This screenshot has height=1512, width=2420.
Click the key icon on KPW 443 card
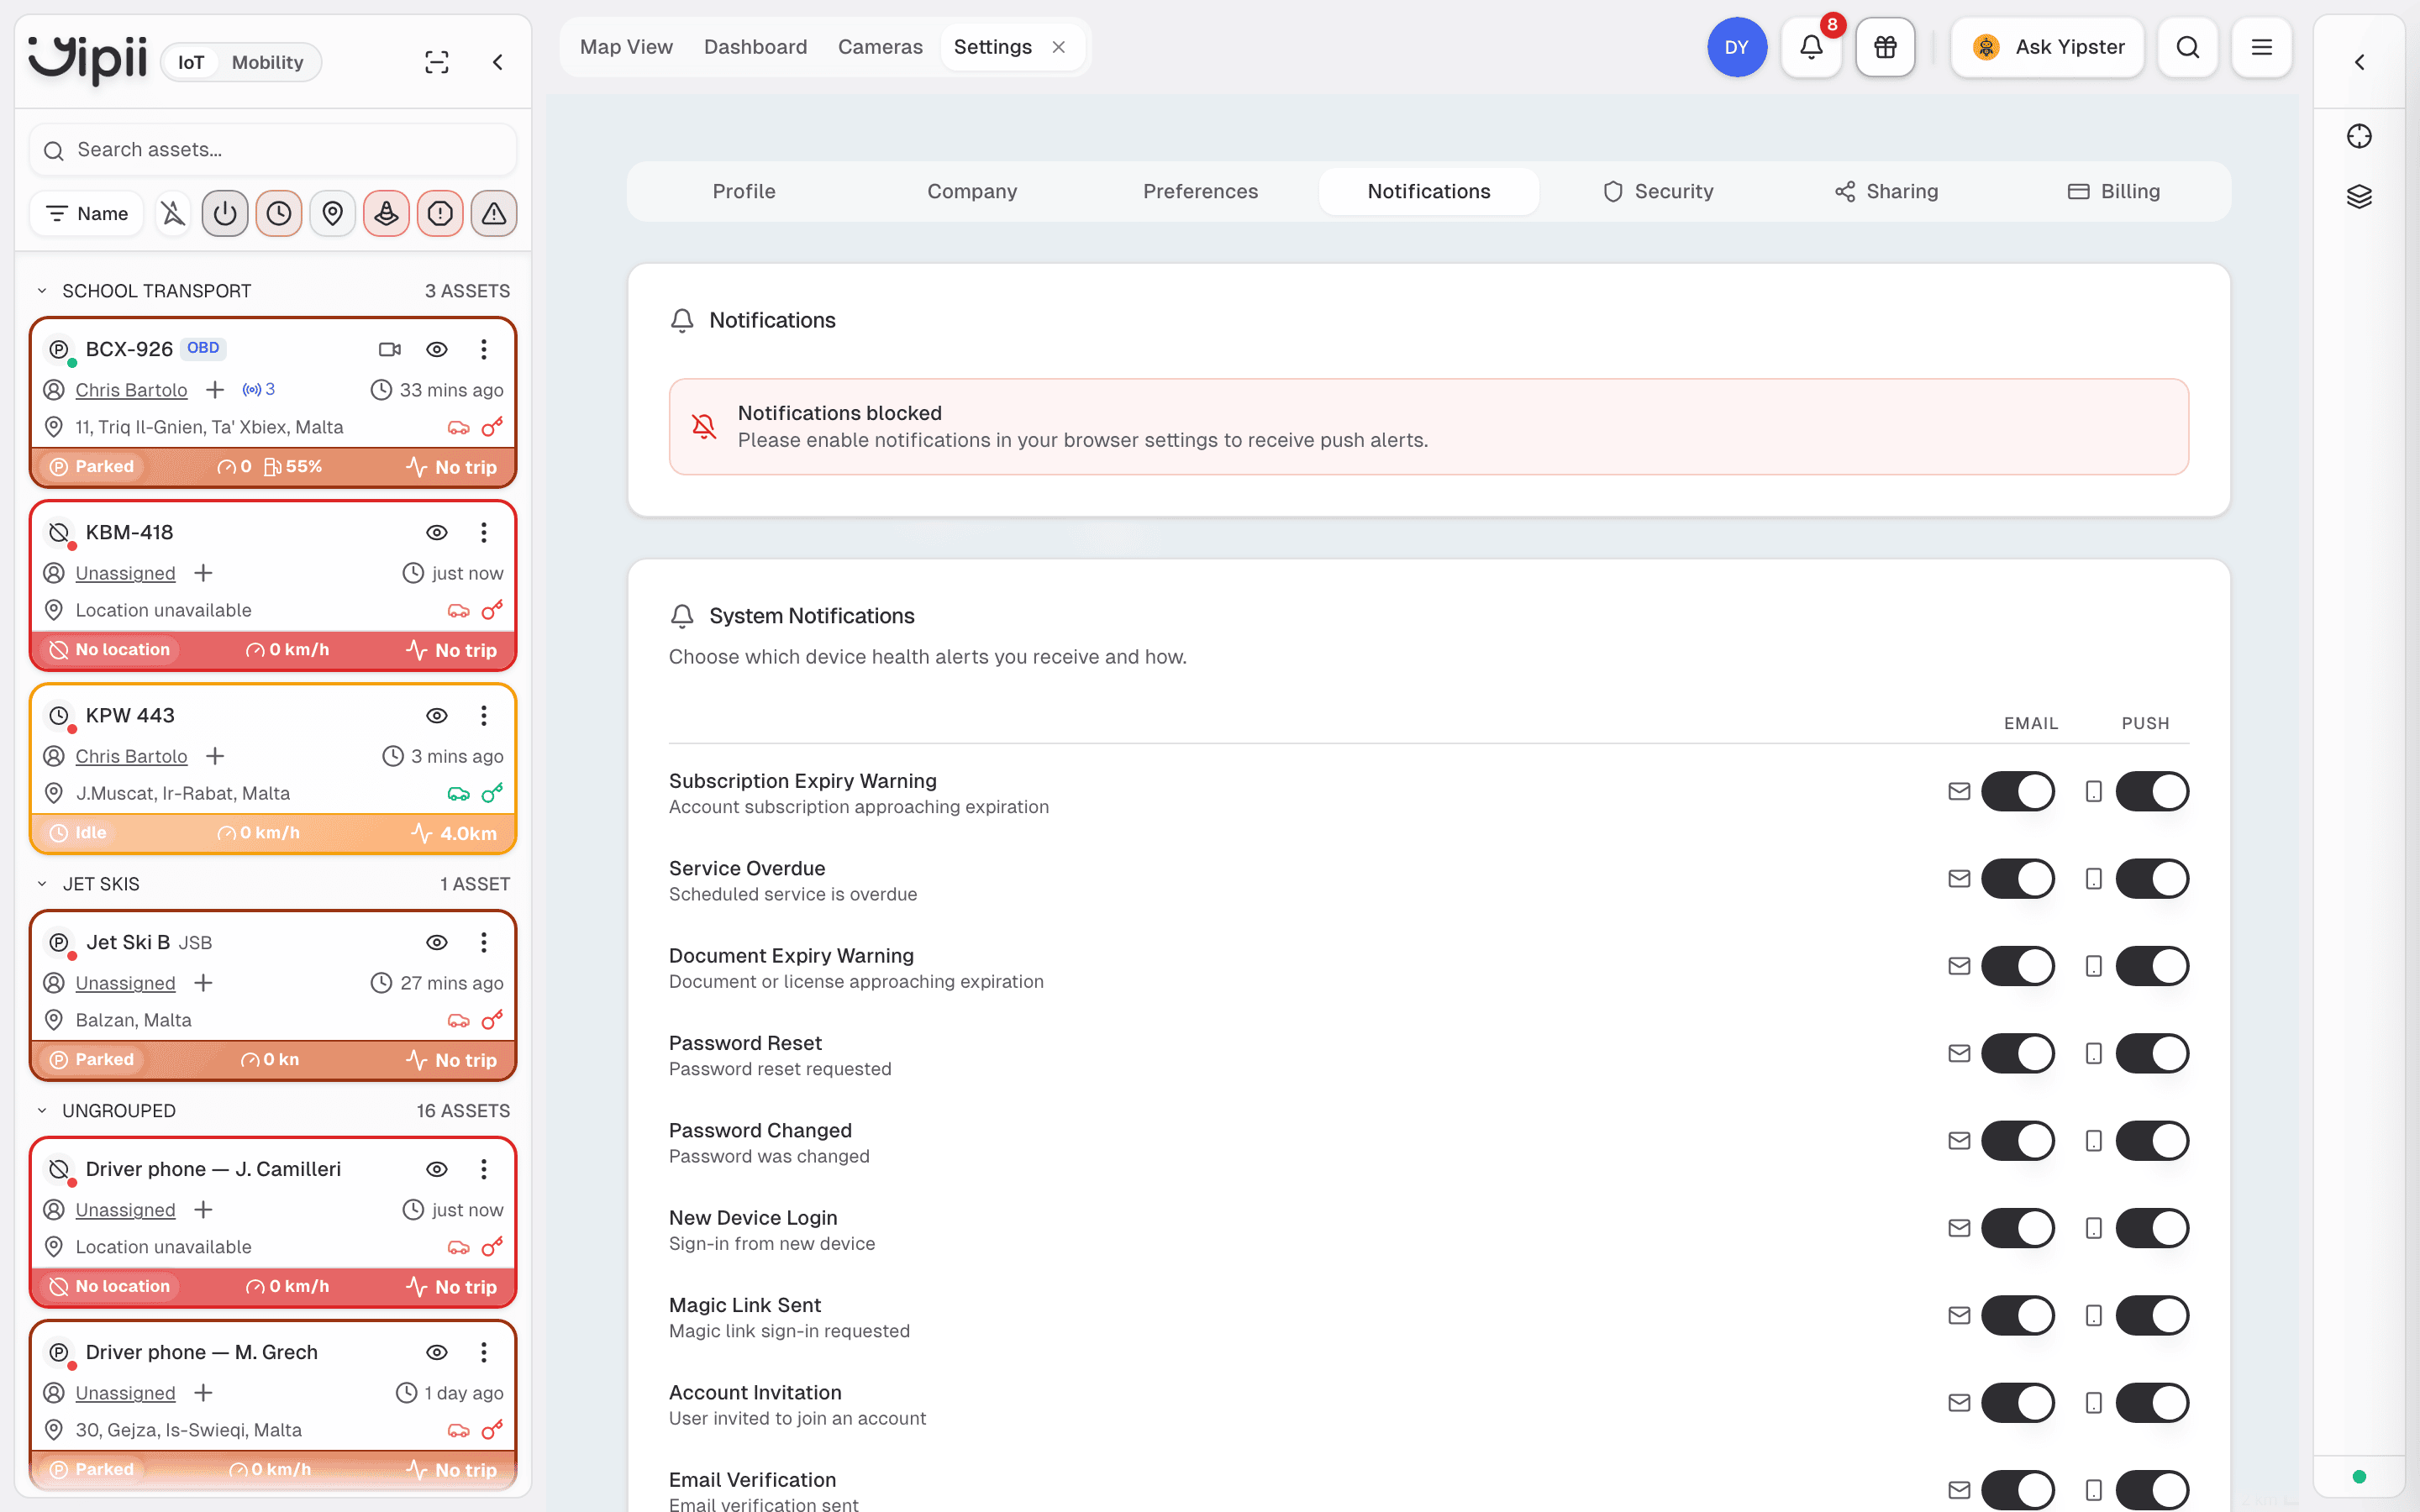492,793
